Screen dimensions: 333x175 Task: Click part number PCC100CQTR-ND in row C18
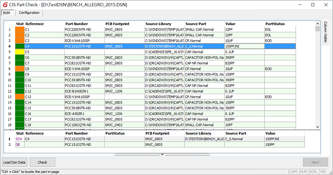[x=84, y=125]
